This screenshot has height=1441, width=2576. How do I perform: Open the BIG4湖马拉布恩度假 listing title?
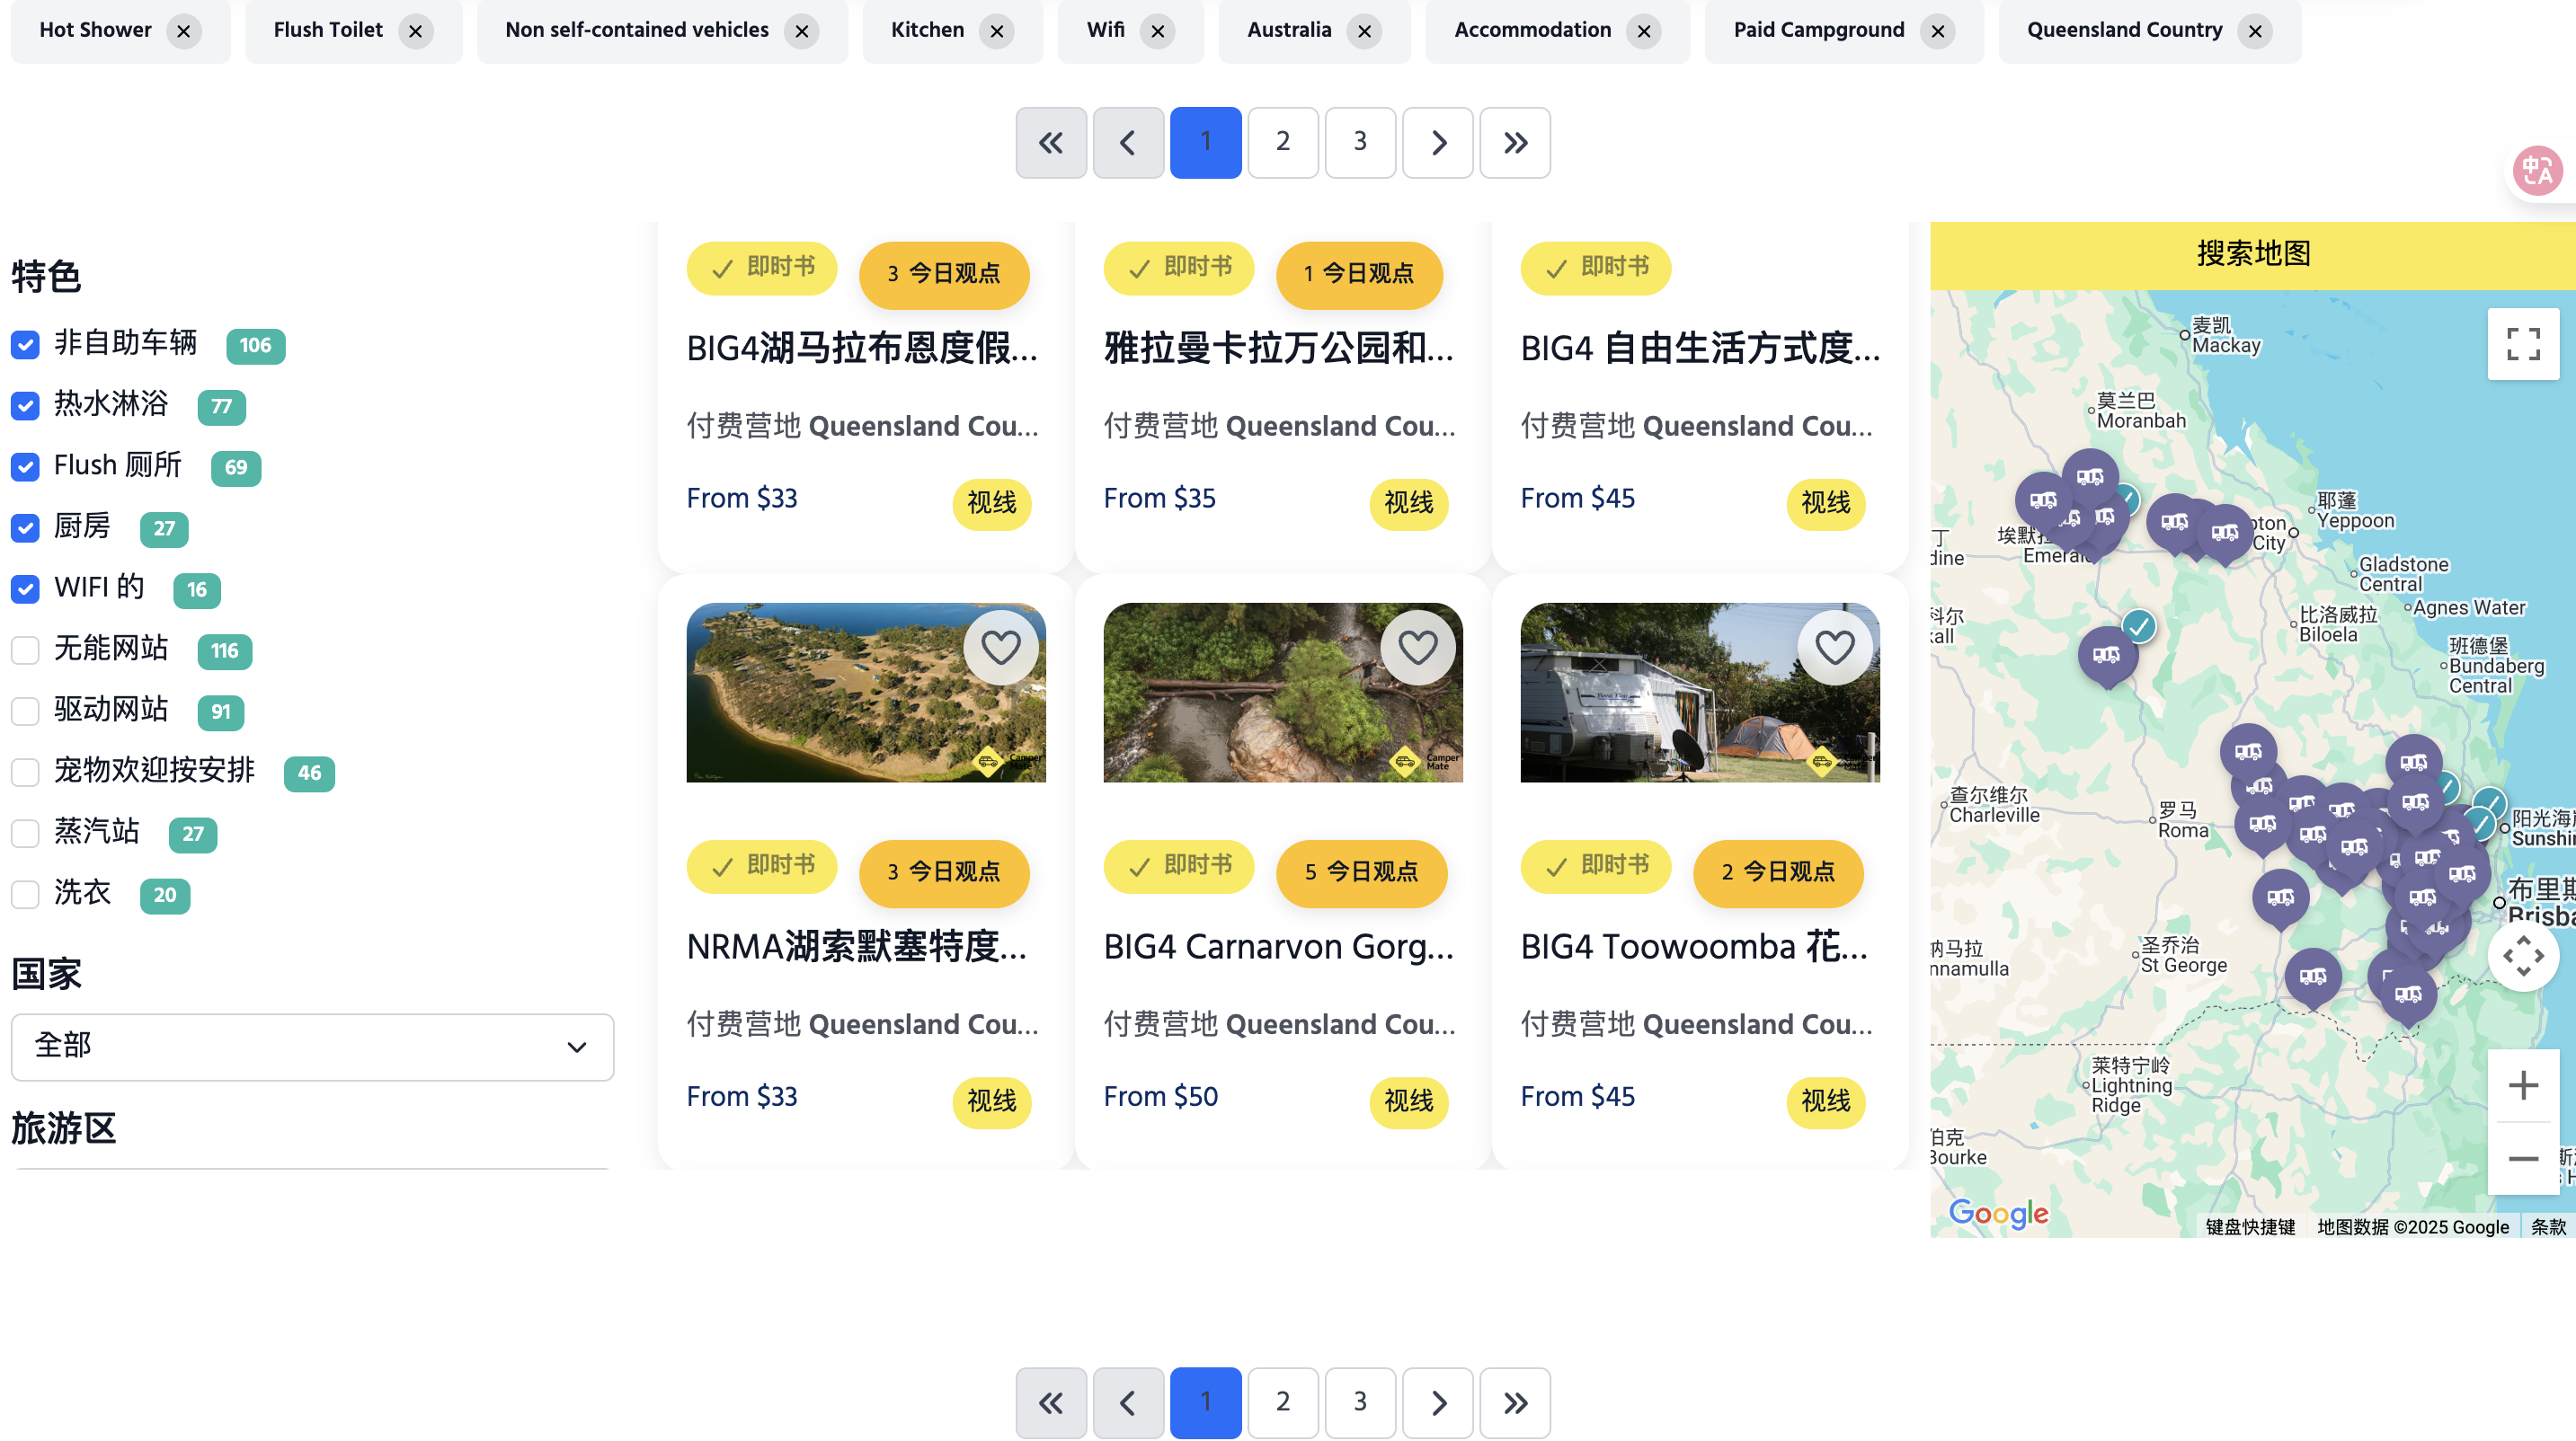(x=862, y=348)
